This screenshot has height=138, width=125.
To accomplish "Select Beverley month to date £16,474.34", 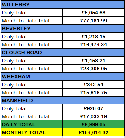I will pyautogui.click(x=94, y=45).
